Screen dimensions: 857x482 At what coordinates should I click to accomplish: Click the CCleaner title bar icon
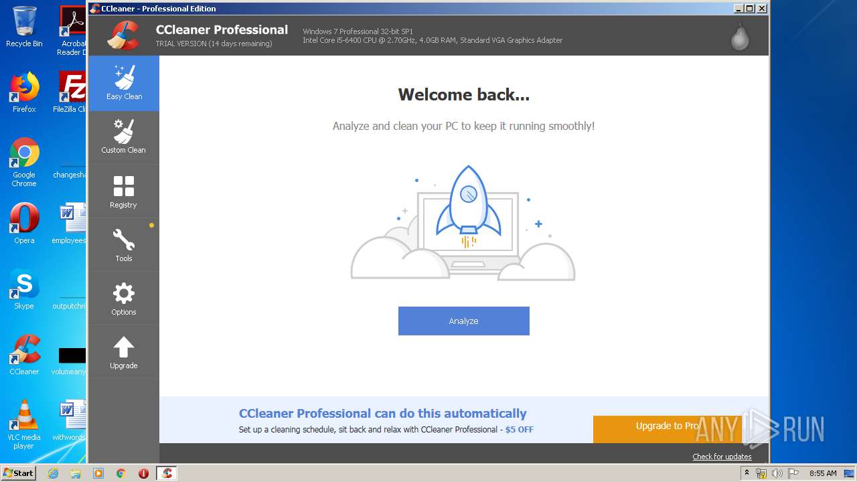point(95,9)
